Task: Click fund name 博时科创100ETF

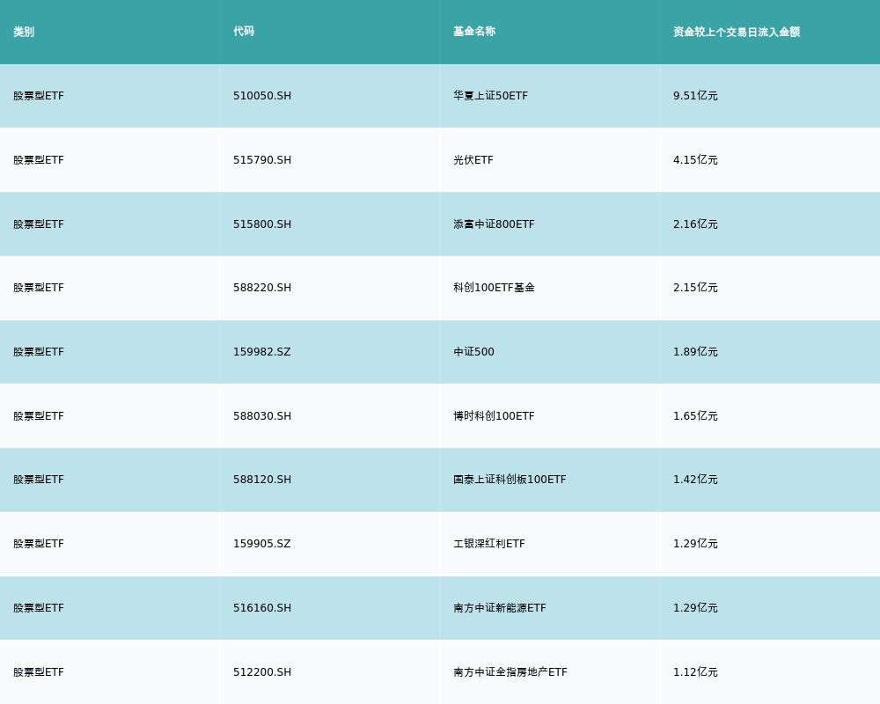Action: point(494,416)
